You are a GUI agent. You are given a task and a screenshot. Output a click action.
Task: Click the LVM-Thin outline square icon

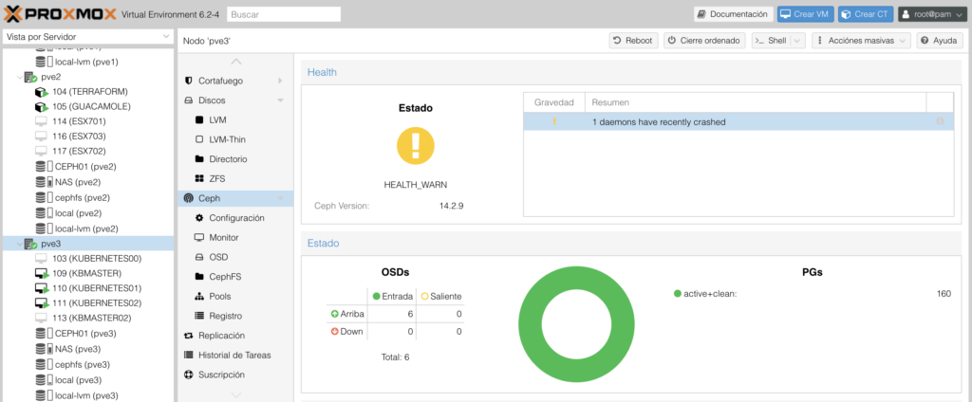[199, 139]
